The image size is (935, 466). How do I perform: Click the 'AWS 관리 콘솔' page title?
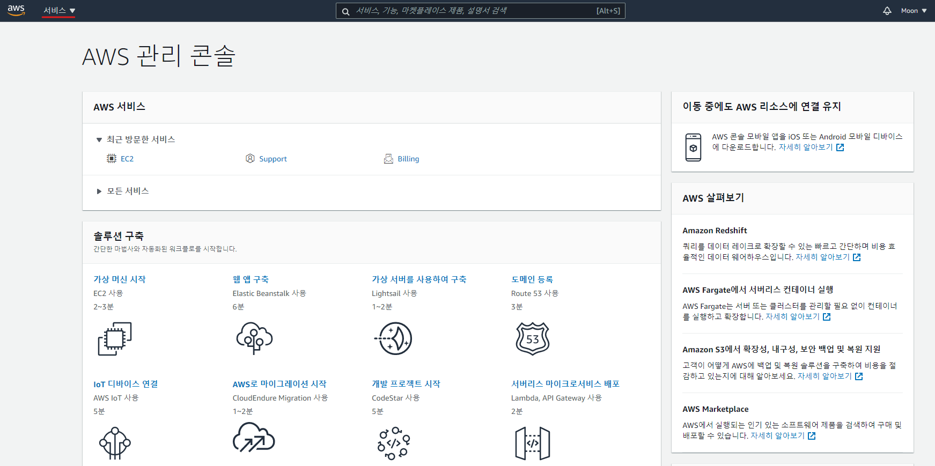click(159, 56)
